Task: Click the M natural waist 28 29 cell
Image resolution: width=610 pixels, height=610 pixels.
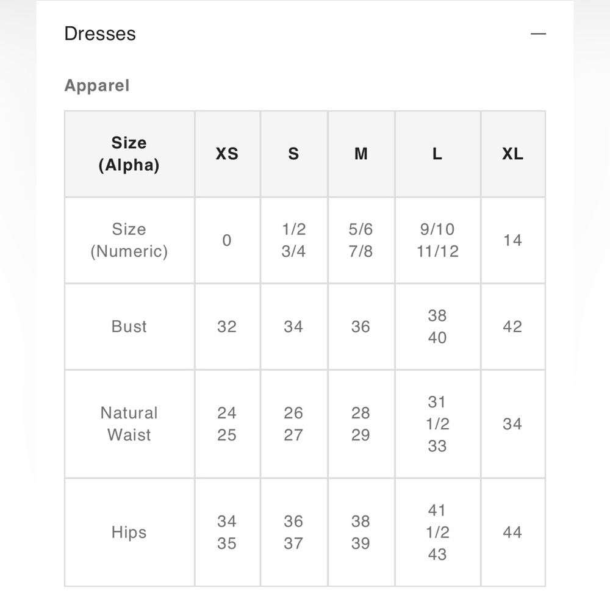Action: 361,424
